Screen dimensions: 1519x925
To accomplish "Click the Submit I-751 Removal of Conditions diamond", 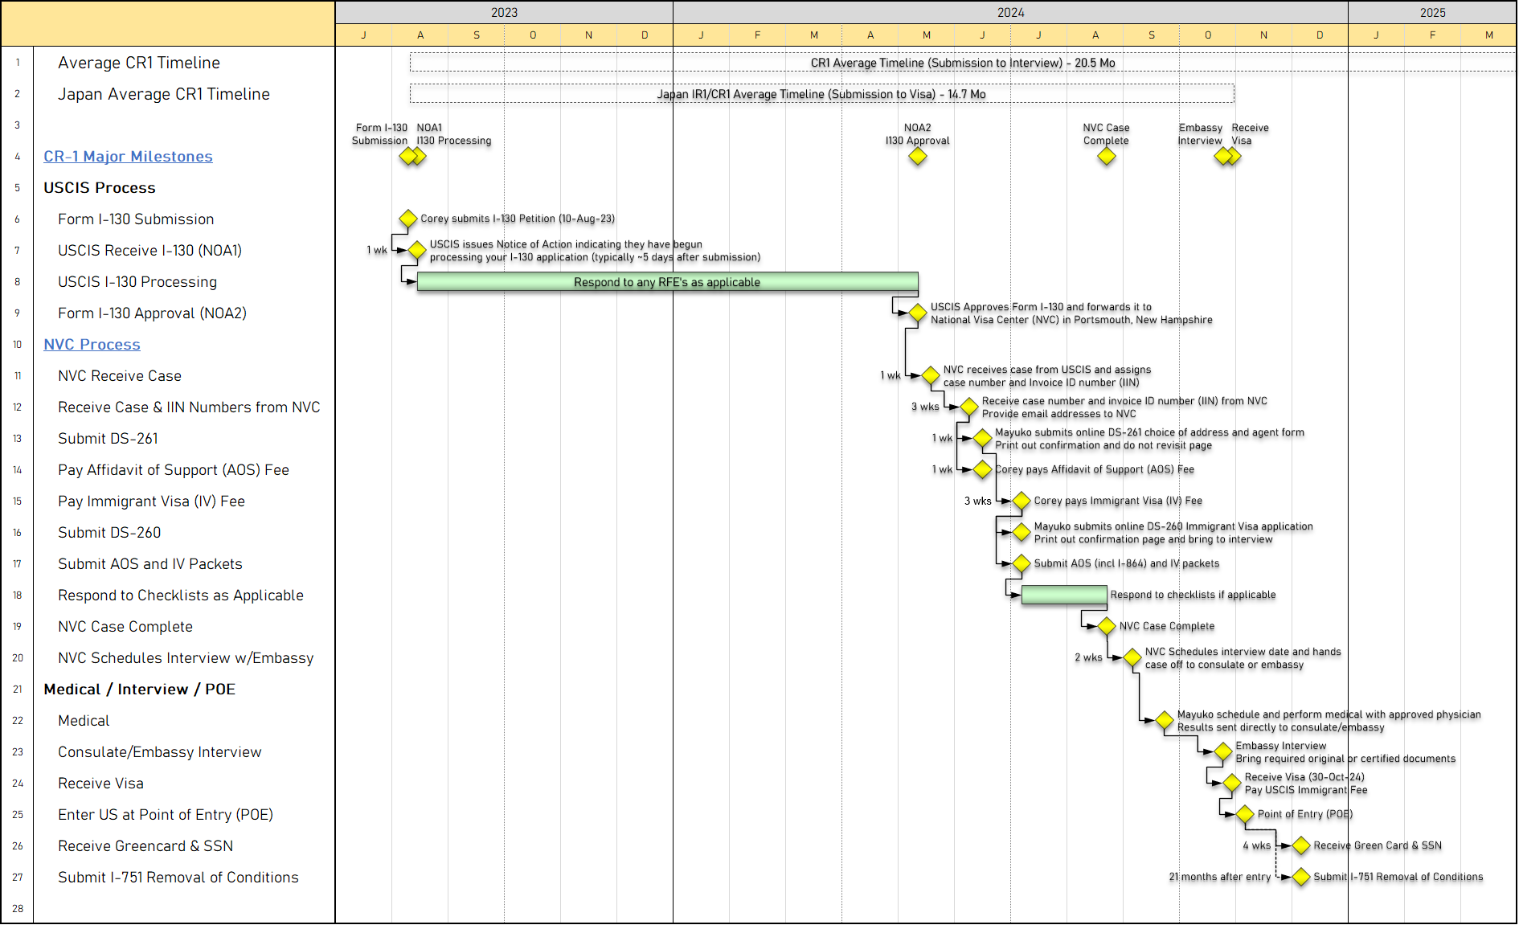I will point(1301,877).
